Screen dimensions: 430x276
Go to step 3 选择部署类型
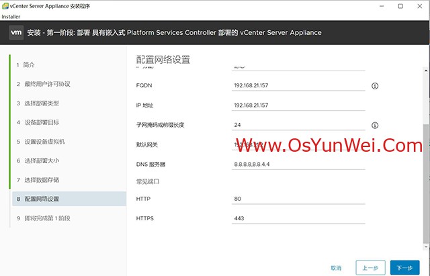pos(38,103)
